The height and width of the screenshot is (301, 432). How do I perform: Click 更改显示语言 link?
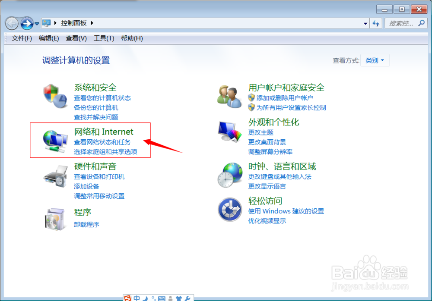(x=267, y=186)
